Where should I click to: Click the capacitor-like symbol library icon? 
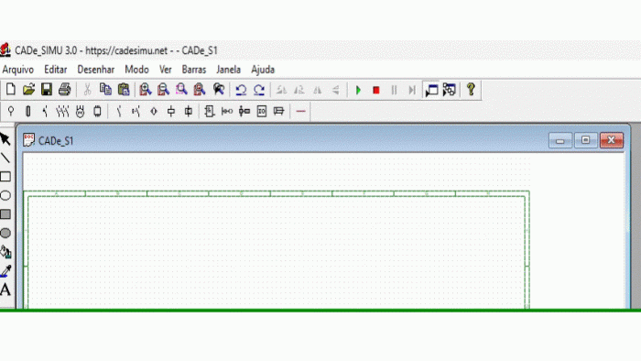pyautogui.click(x=227, y=111)
